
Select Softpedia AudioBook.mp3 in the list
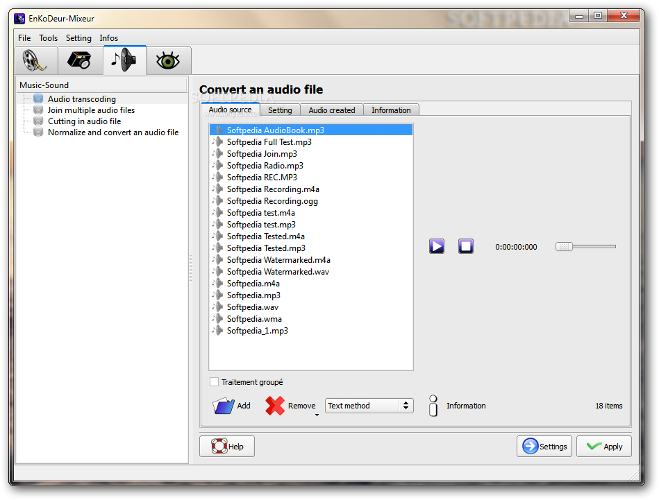311,130
